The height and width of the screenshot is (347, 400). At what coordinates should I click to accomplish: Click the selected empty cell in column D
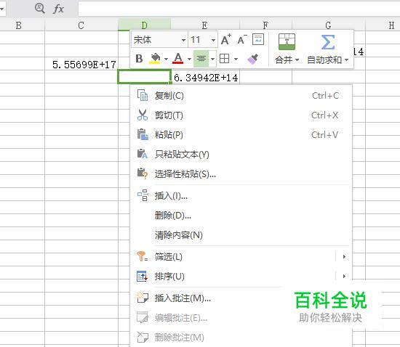[144, 77]
